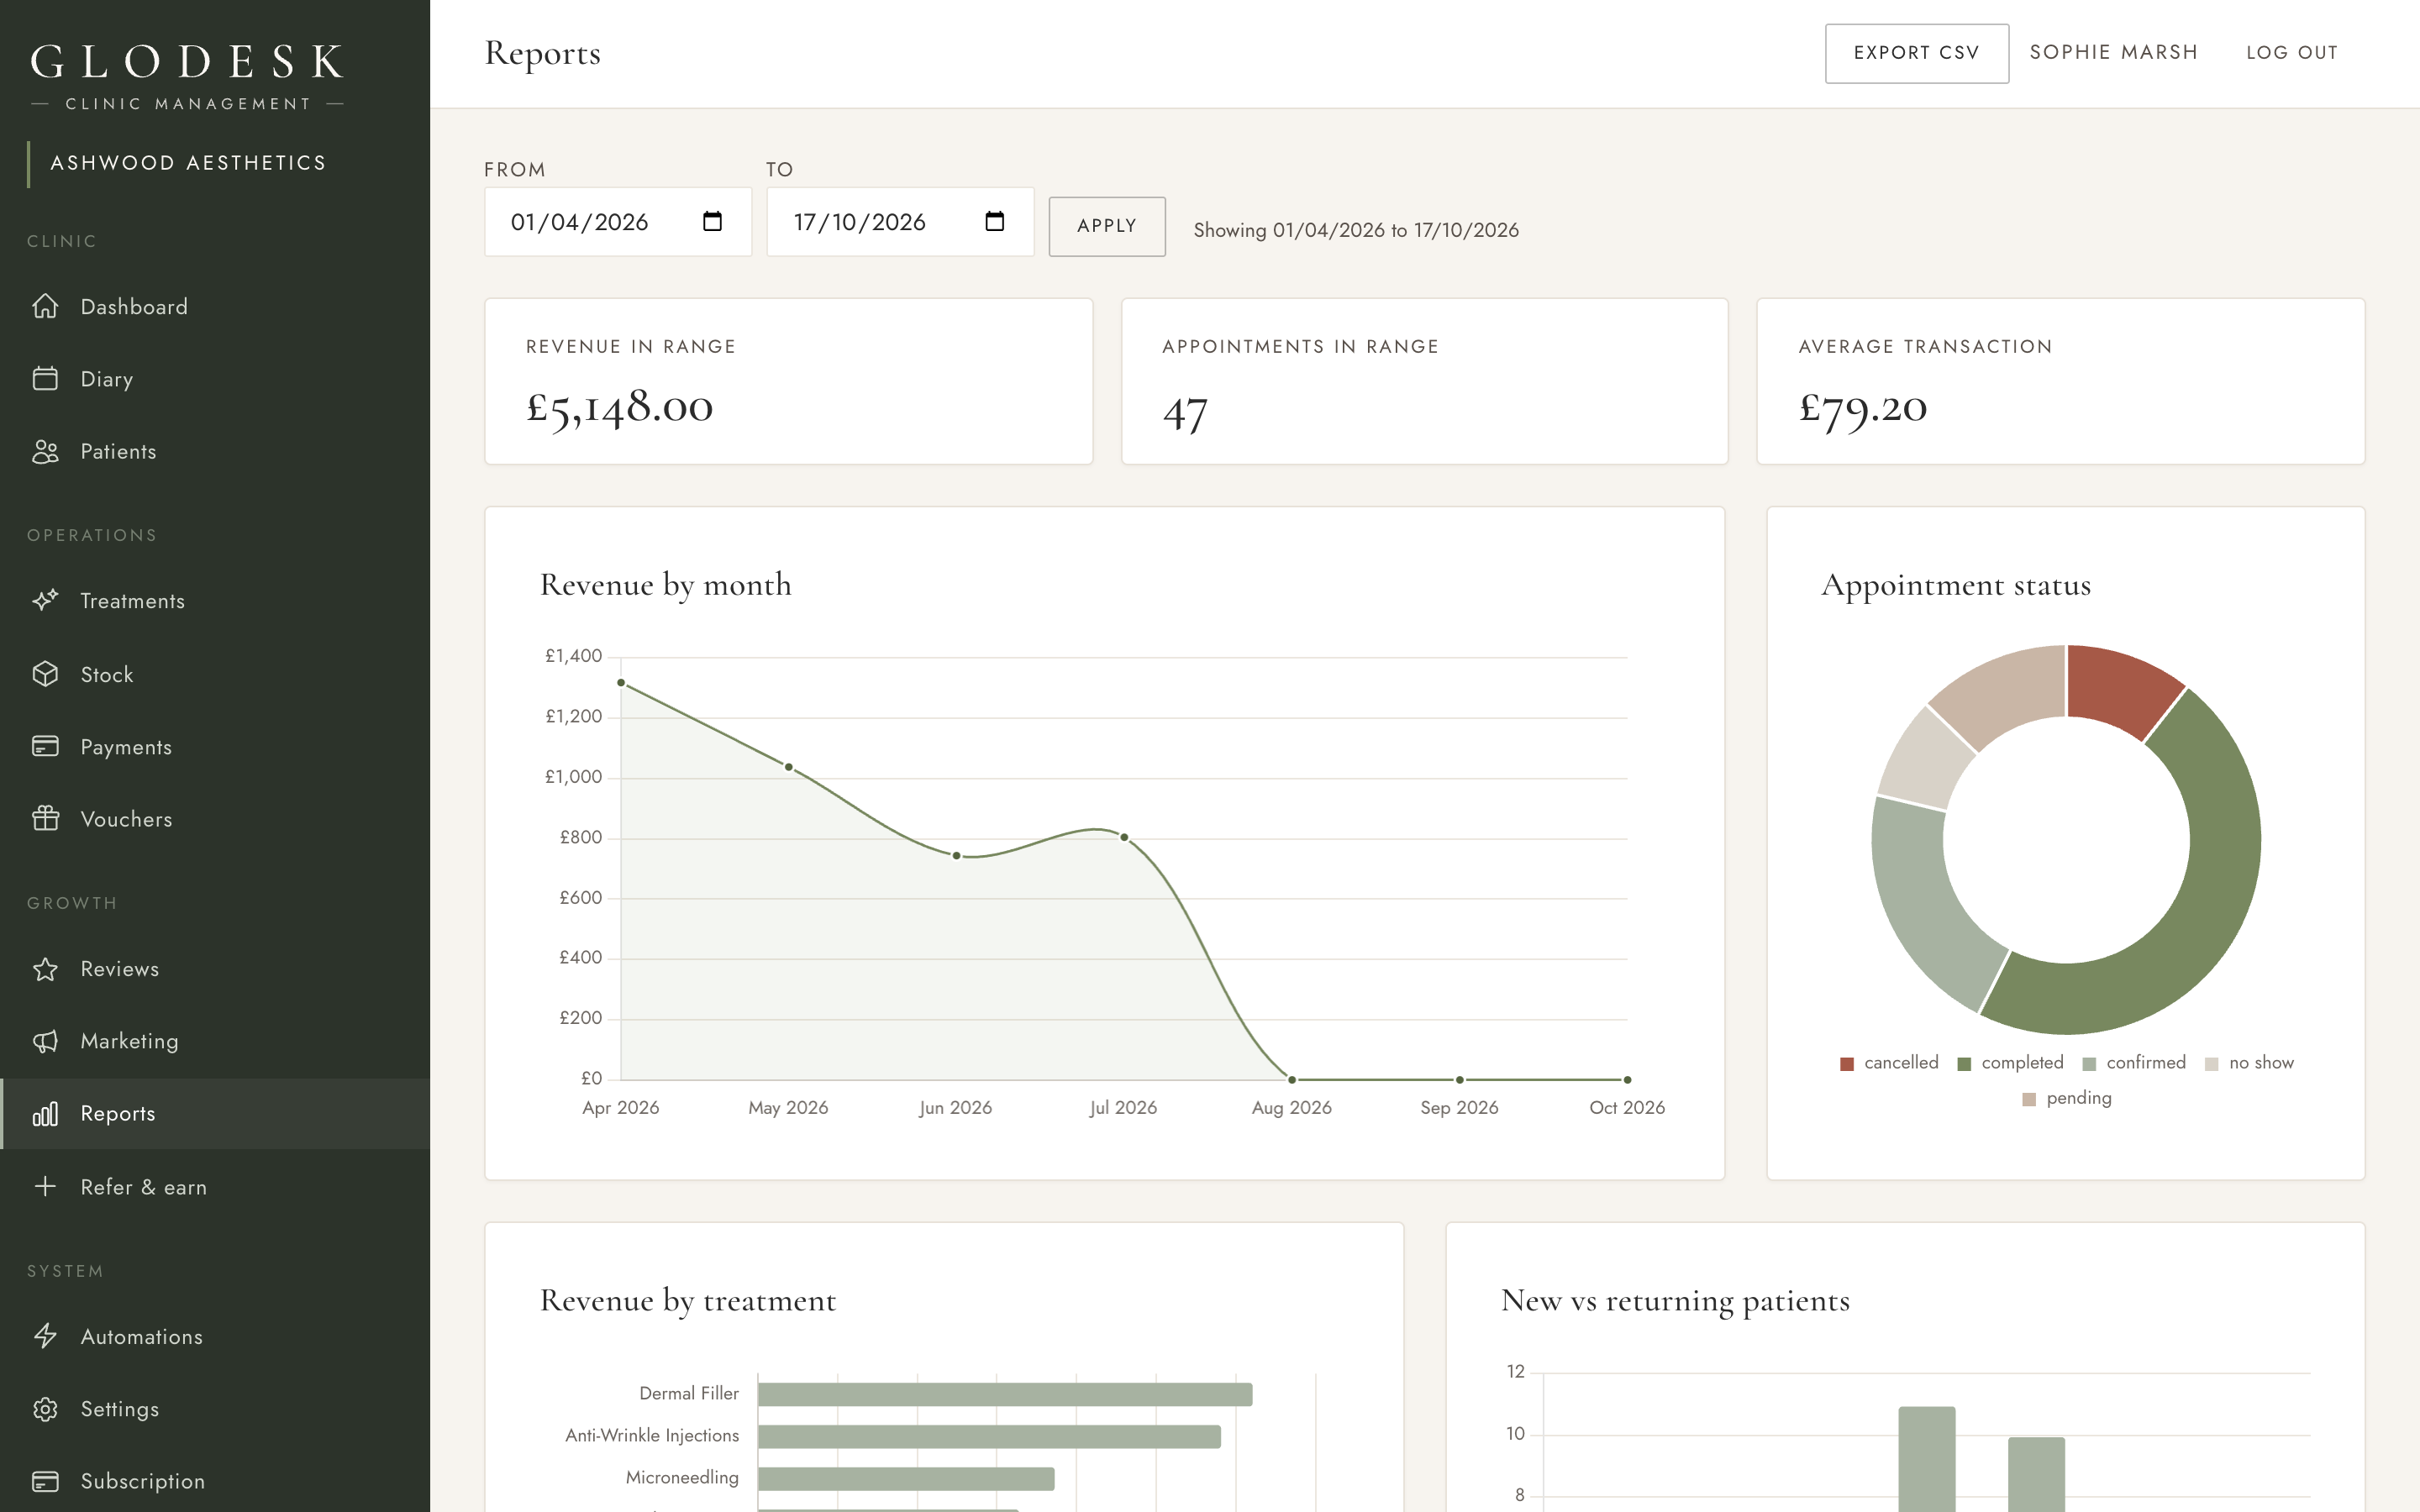The width and height of the screenshot is (2420, 1512).
Task: Open the From date calendar picker
Action: click(x=712, y=221)
